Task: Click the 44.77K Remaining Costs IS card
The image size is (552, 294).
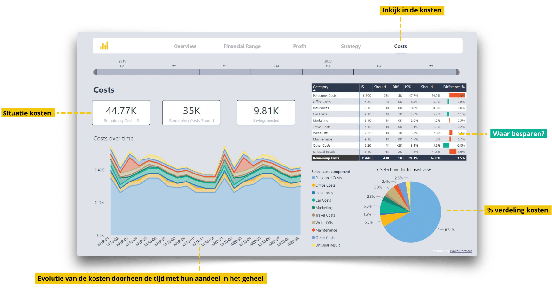Action: (x=121, y=112)
